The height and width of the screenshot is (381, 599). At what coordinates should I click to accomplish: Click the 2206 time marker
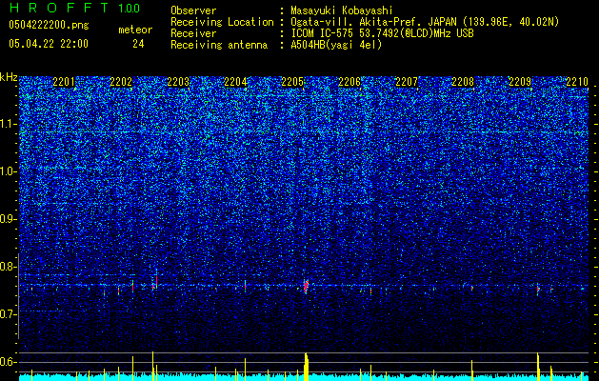[349, 82]
